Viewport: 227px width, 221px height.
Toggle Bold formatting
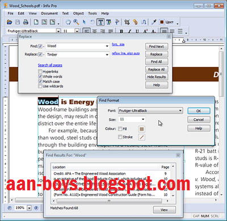point(121,31)
